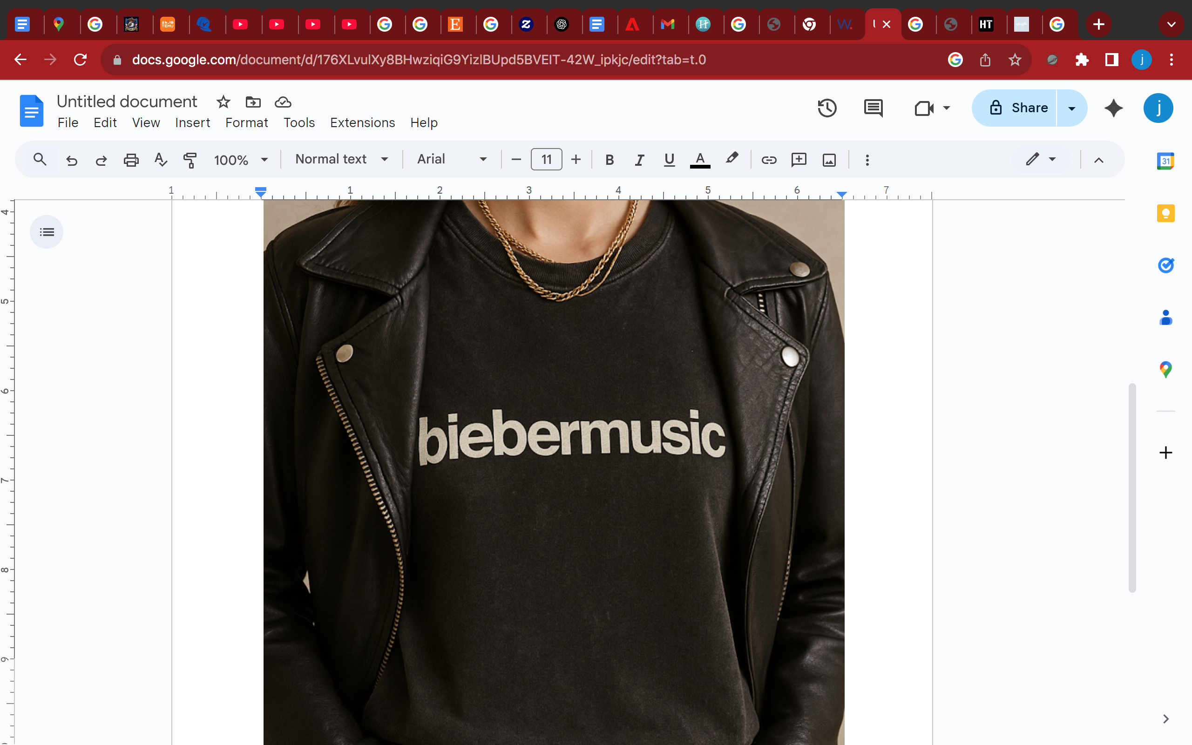Open the Arial font dropdown
The width and height of the screenshot is (1192, 745).
coord(452,159)
